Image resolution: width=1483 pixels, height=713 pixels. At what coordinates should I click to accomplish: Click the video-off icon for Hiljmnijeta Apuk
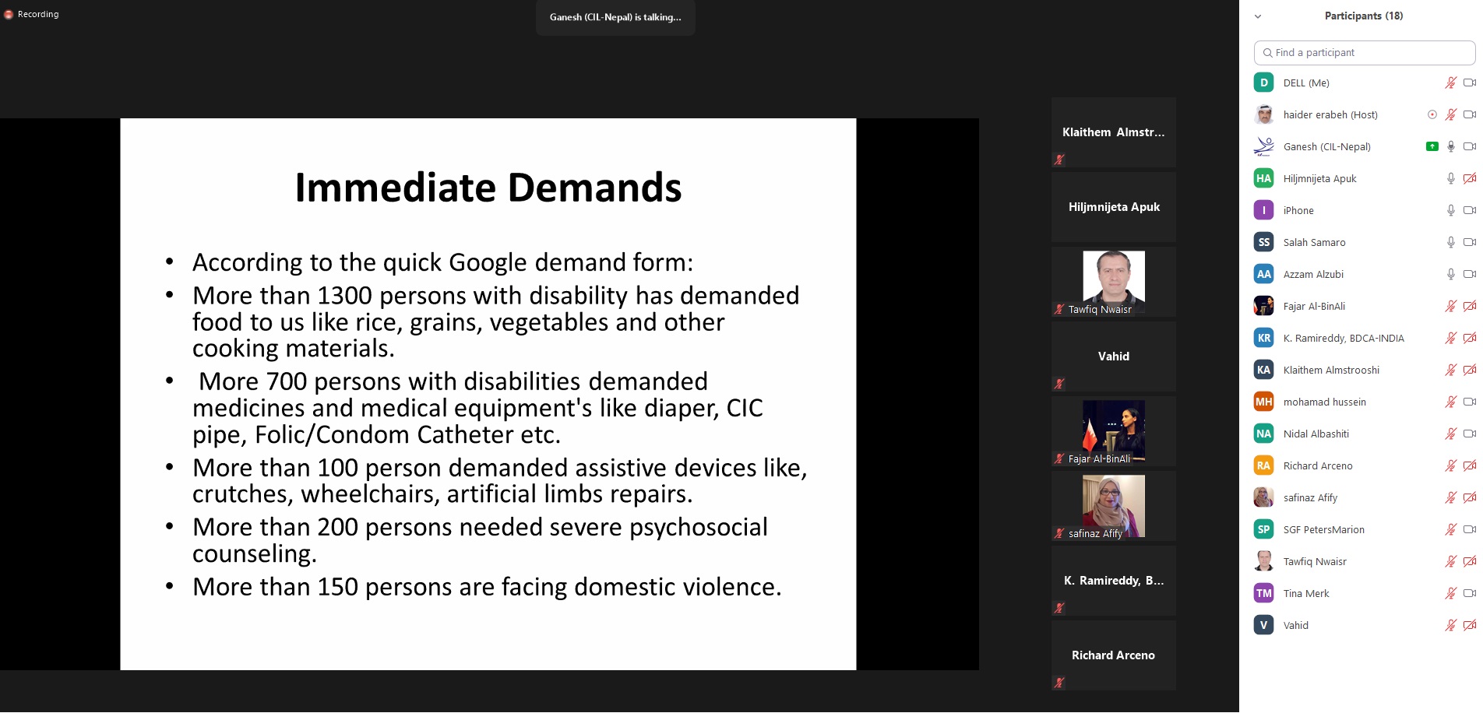pos(1469,178)
